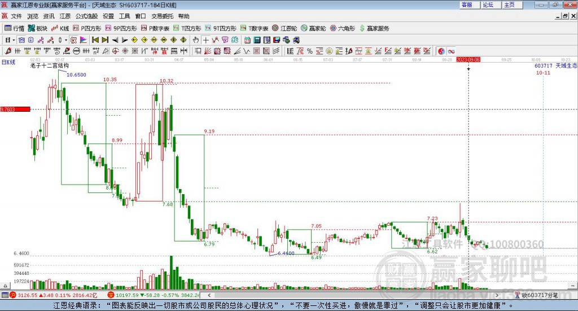This screenshot has height=311, width=578.
Task: Restore the inner chart window
Action: click(x=566, y=16)
